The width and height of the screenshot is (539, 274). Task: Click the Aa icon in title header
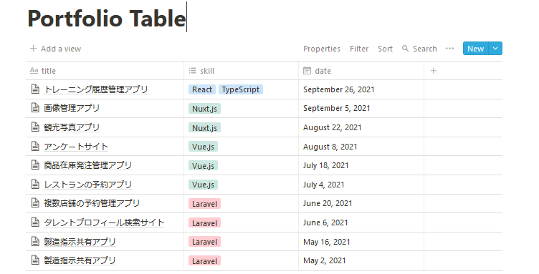tap(34, 71)
